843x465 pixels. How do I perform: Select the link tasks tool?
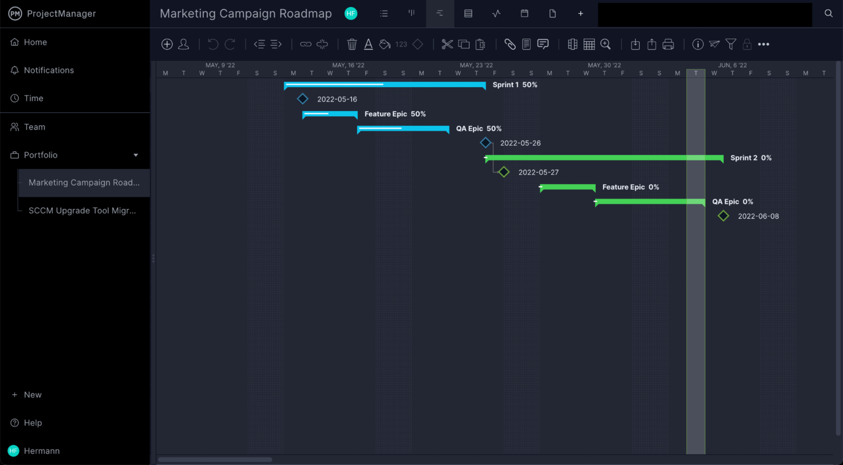pos(305,44)
